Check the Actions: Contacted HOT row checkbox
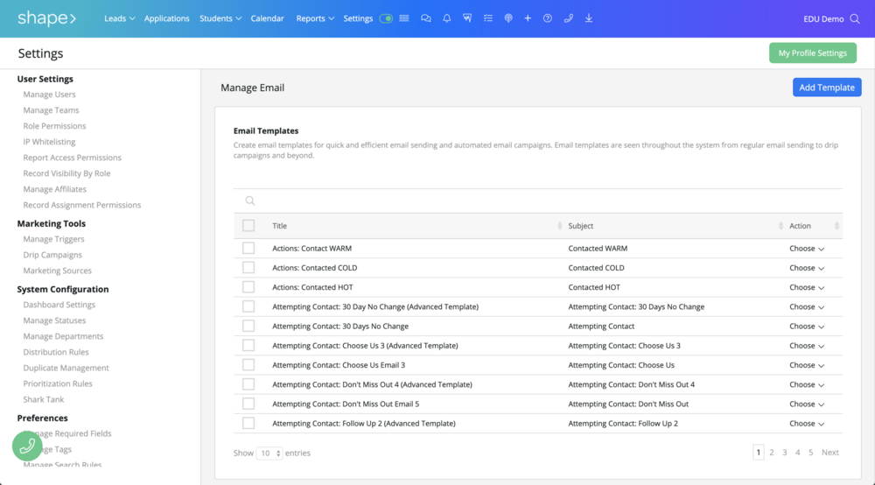The image size is (875, 485). click(248, 287)
